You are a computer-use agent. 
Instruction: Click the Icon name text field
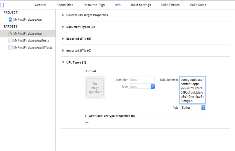[x=140, y=86]
